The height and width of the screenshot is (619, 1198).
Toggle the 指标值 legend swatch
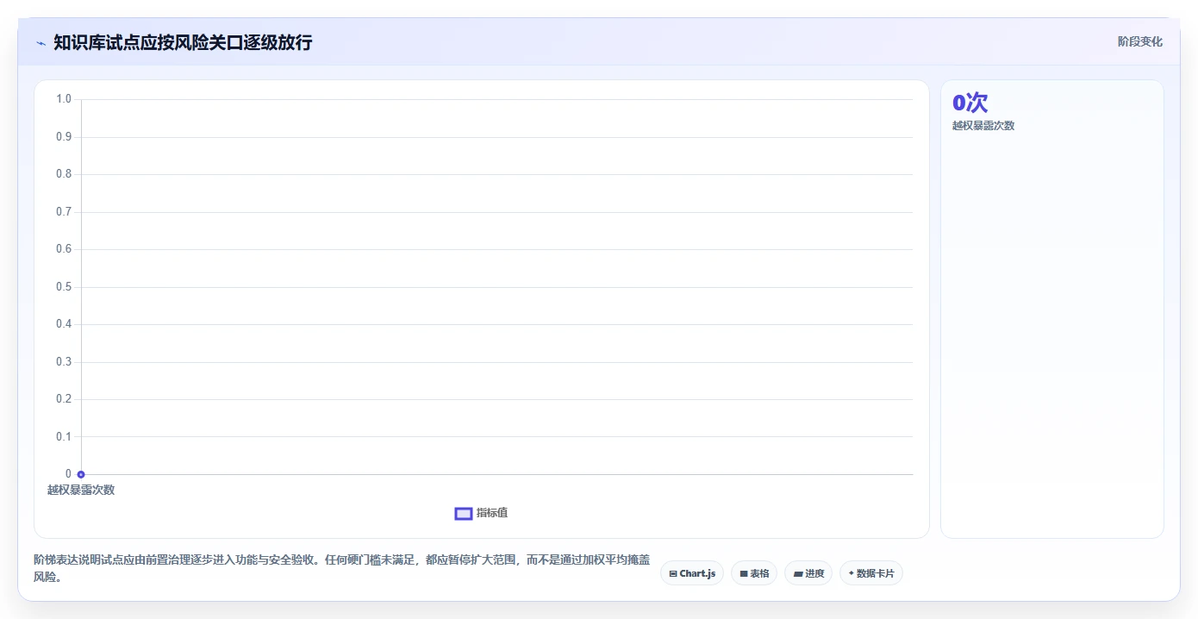pyautogui.click(x=464, y=514)
